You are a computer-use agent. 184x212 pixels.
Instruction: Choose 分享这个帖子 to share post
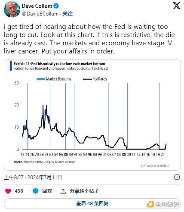84,191
